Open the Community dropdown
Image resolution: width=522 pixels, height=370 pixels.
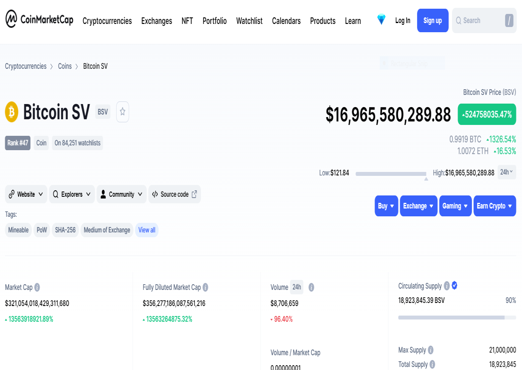click(121, 194)
